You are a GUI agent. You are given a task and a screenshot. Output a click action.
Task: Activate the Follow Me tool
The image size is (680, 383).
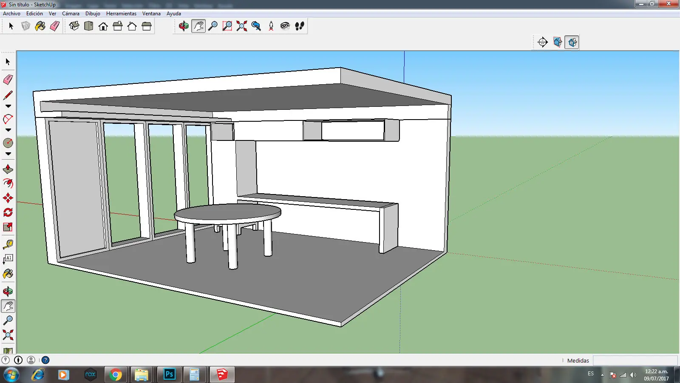pos(8,183)
